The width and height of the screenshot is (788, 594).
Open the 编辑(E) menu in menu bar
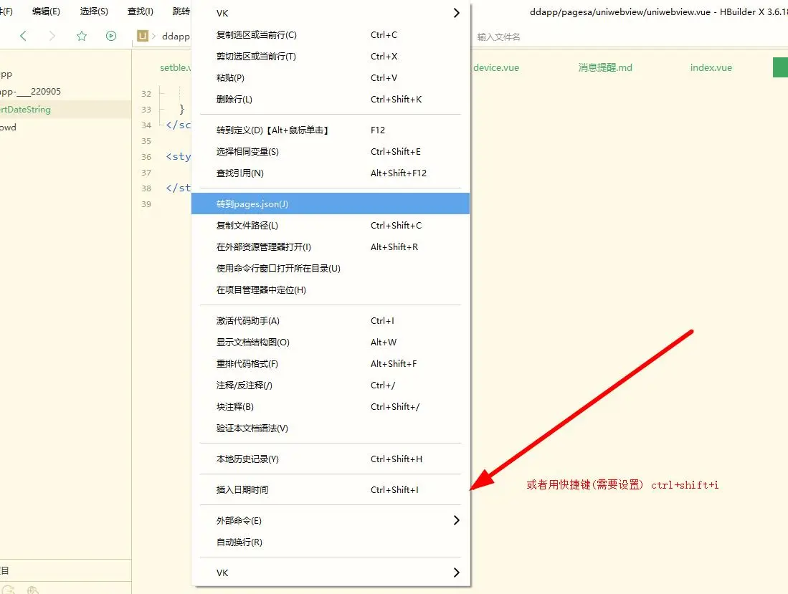point(46,11)
